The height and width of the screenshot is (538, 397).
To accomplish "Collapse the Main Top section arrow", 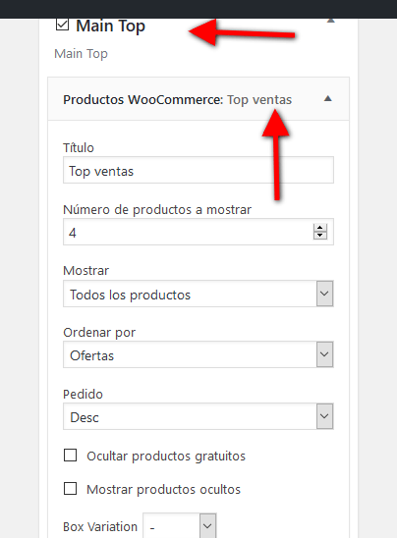I will 330,21.
